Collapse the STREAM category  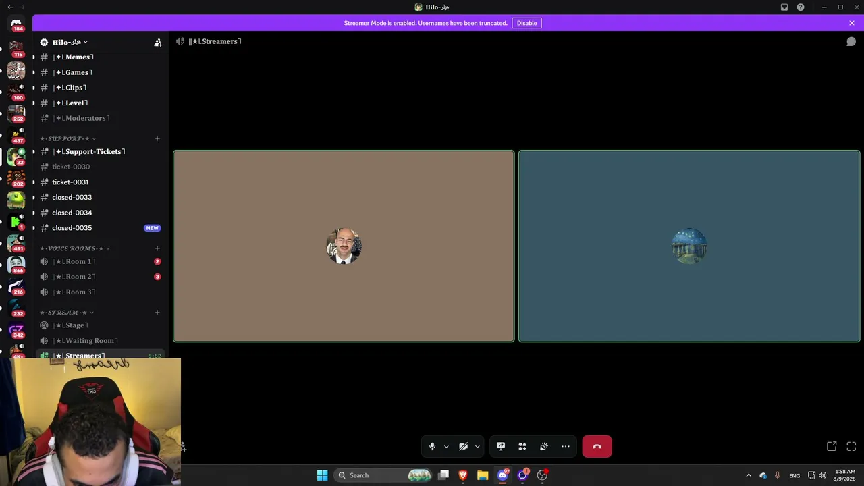click(x=67, y=313)
